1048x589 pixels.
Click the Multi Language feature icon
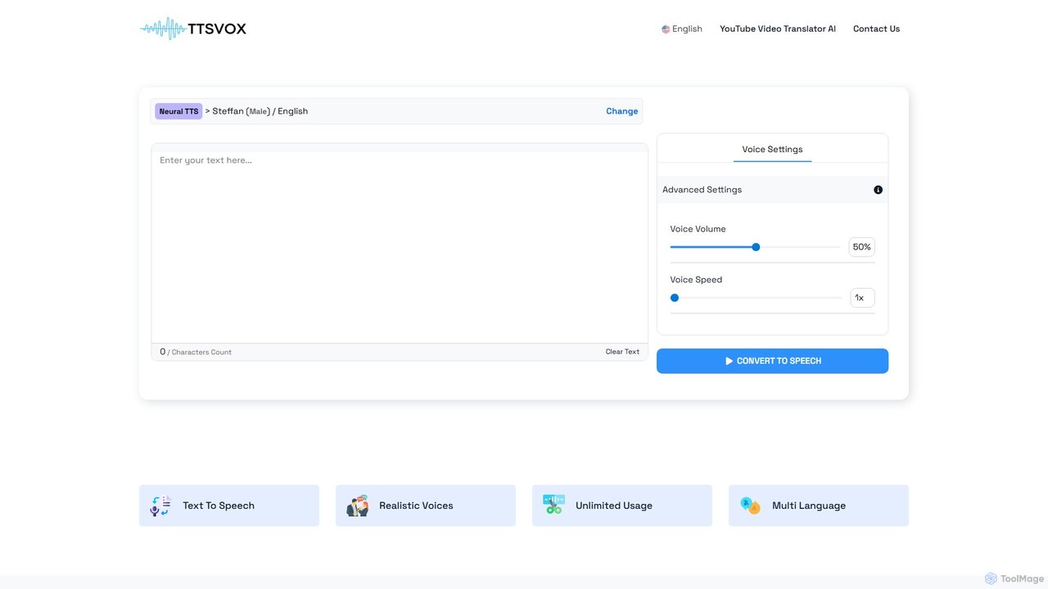coord(750,506)
